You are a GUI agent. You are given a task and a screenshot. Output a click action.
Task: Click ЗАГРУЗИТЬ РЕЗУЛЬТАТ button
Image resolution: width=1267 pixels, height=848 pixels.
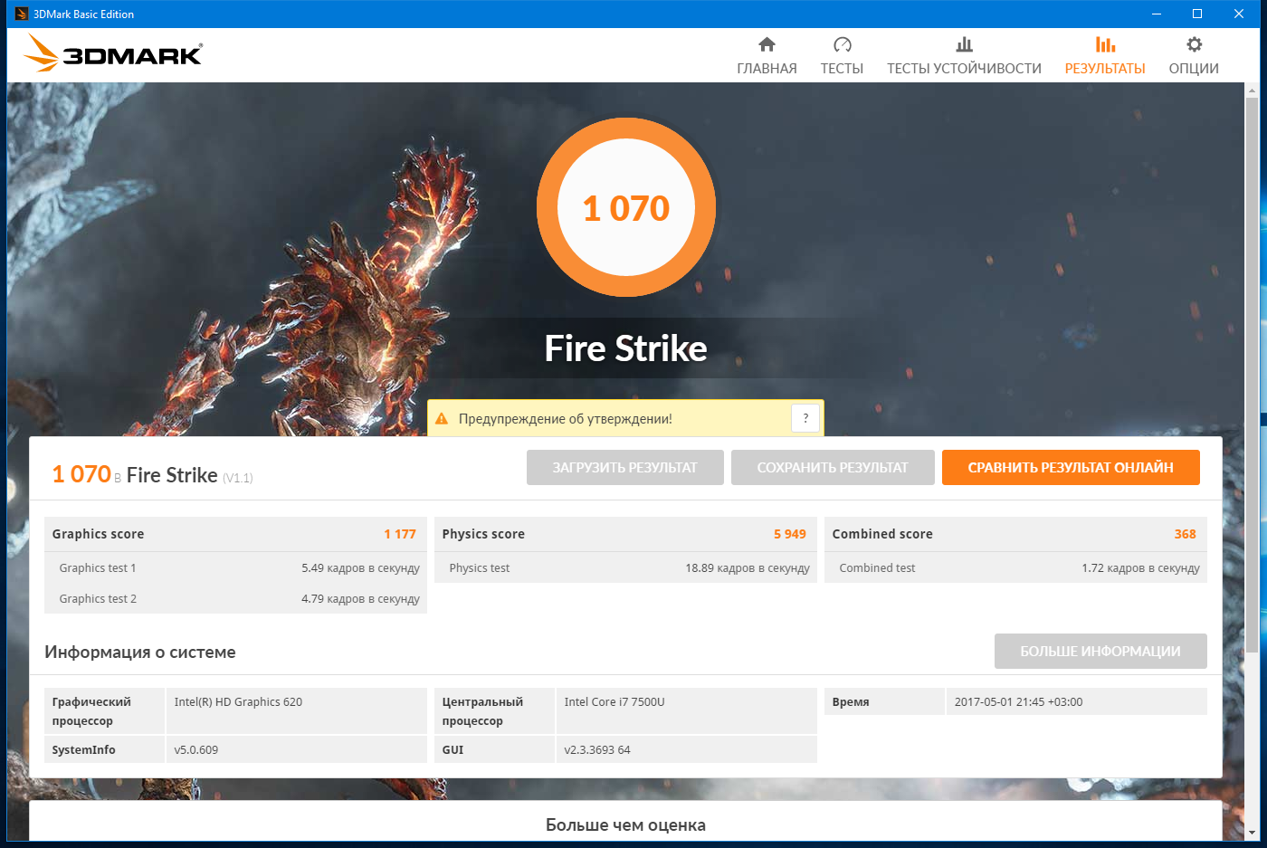625,468
